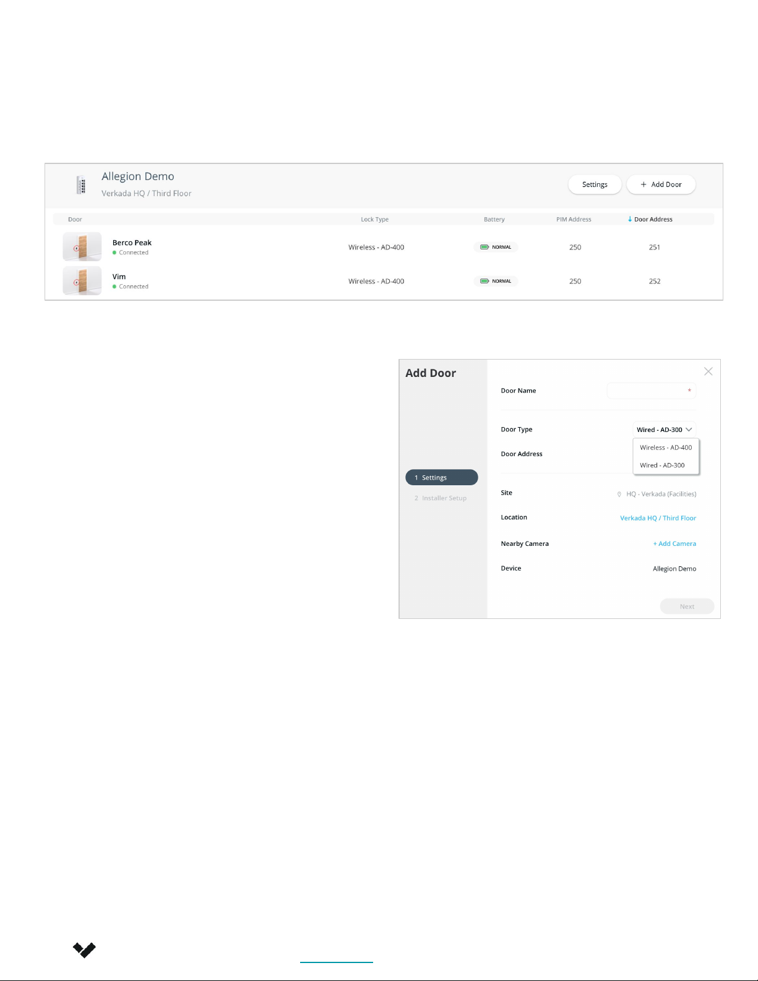Click the battery icon in Vim row
This screenshot has width=758, height=981.
tap(485, 281)
